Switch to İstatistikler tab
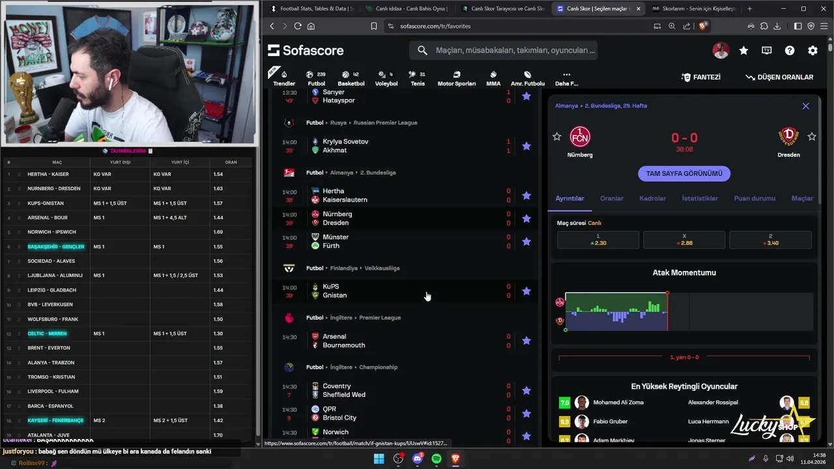This screenshot has width=834, height=469. click(x=700, y=199)
